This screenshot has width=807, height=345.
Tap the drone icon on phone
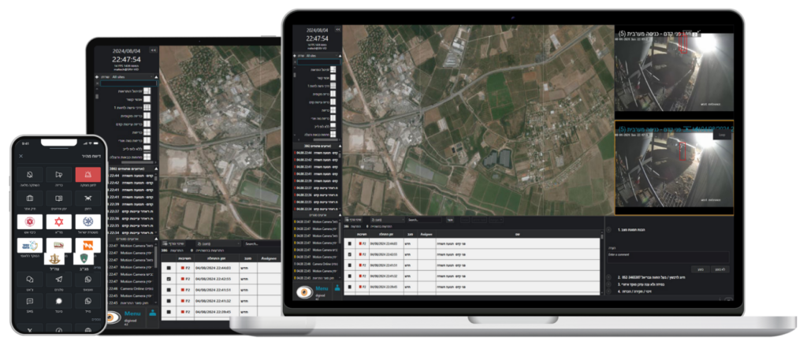[x=87, y=197]
